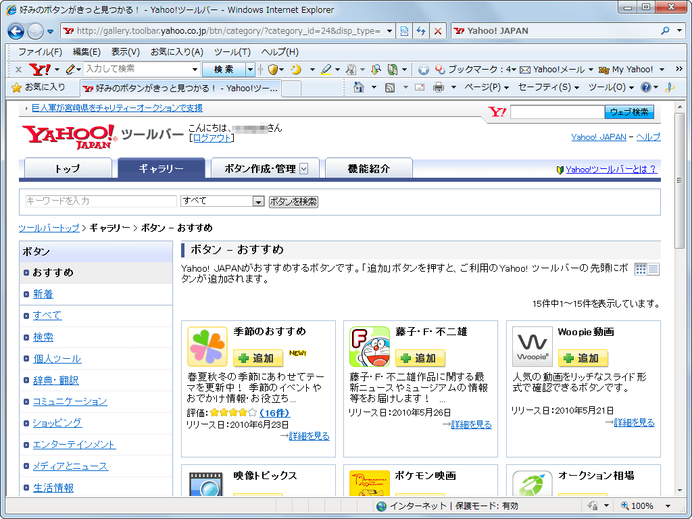Switch to grid view icon
This screenshot has height=519, width=692.
pyautogui.click(x=641, y=269)
